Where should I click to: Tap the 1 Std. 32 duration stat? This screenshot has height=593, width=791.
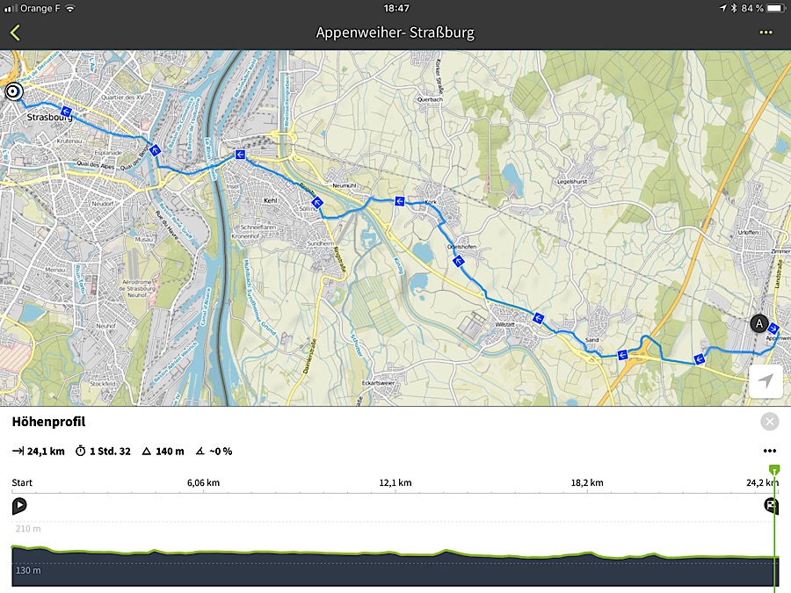(104, 452)
